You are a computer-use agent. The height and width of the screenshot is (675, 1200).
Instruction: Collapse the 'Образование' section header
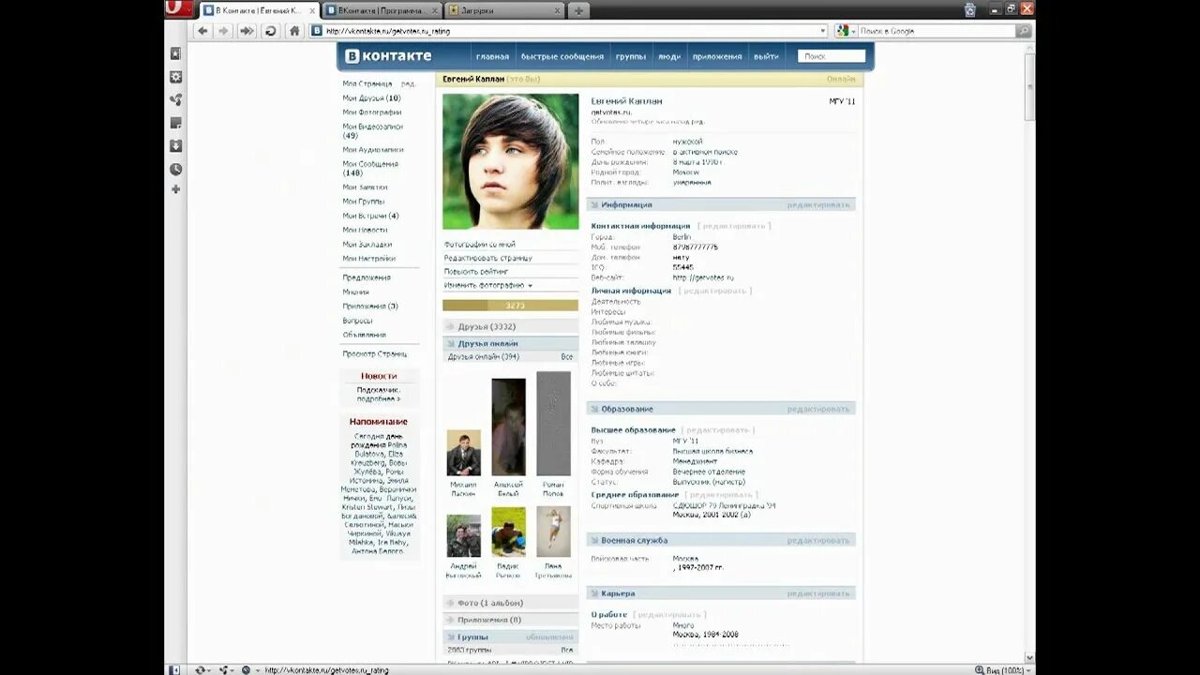point(720,409)
